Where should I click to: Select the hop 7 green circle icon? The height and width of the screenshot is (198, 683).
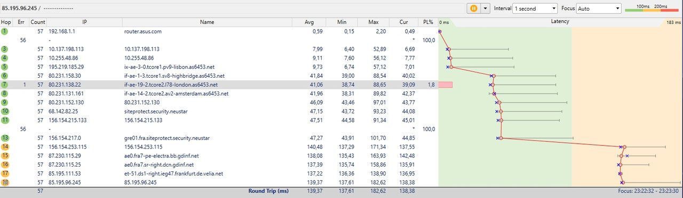click(5, 84)
